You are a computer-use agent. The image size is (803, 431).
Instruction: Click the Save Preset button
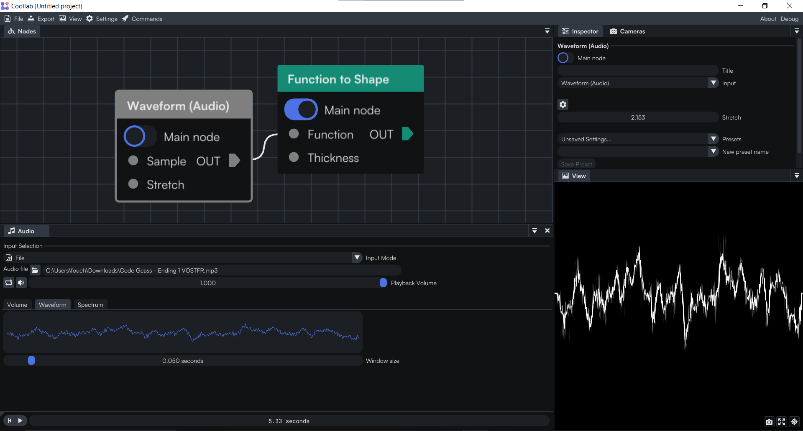pyautogui.click(x=577, y=164)
